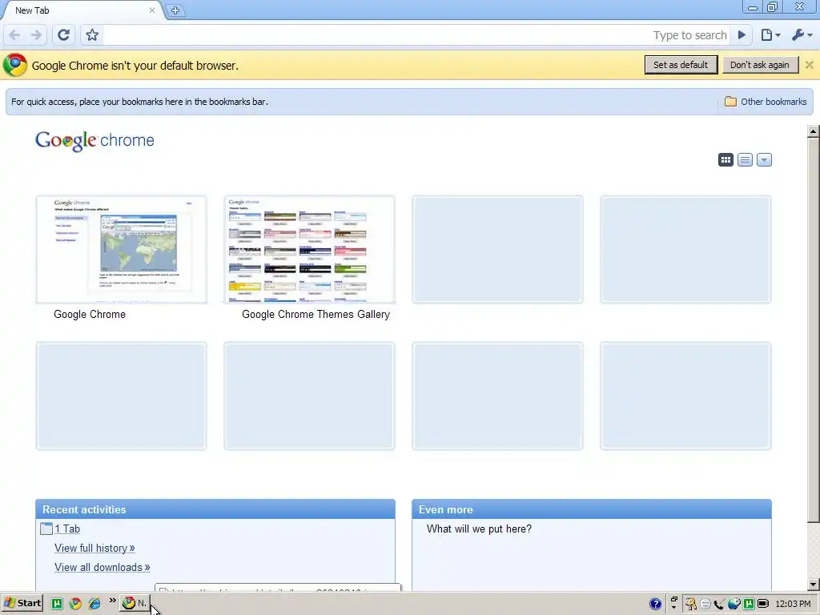Screen dimensions: 820x615
Task: Click the scrollbar up arrow
Action: [x=814, y=131]
